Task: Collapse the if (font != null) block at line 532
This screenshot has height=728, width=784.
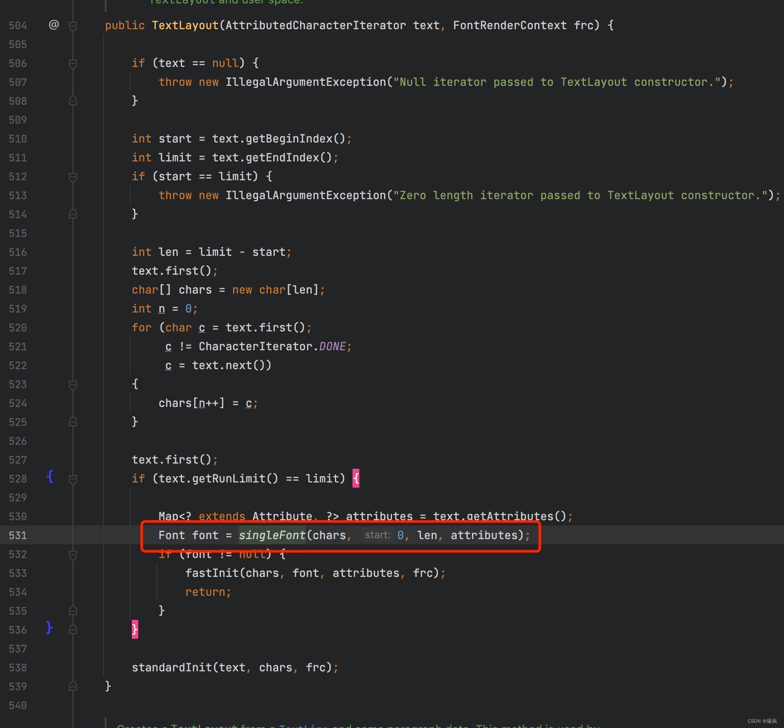Action: (73, 555)
